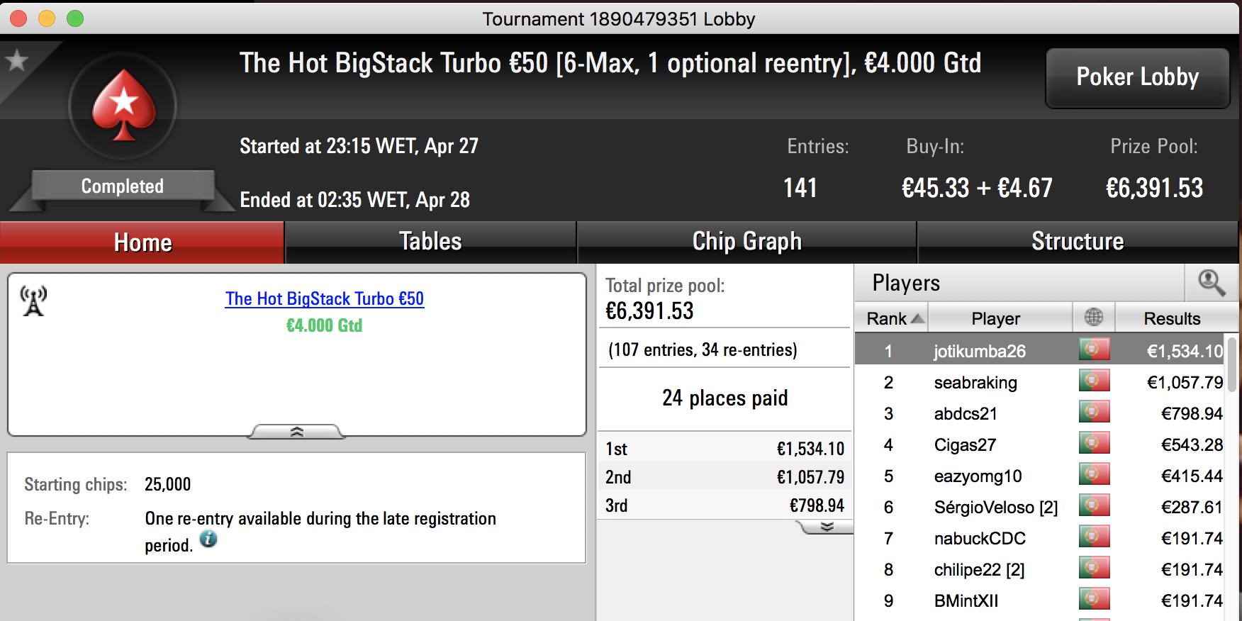The height and width of the screenshot is (621, 1242).
Task: Click the globe country column header
Action: [1094, 318]
